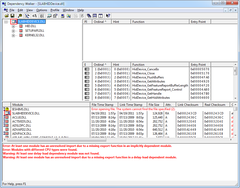
Task: Toggle Undecorate C++ Functions icon
Action: tap(42, 16)
